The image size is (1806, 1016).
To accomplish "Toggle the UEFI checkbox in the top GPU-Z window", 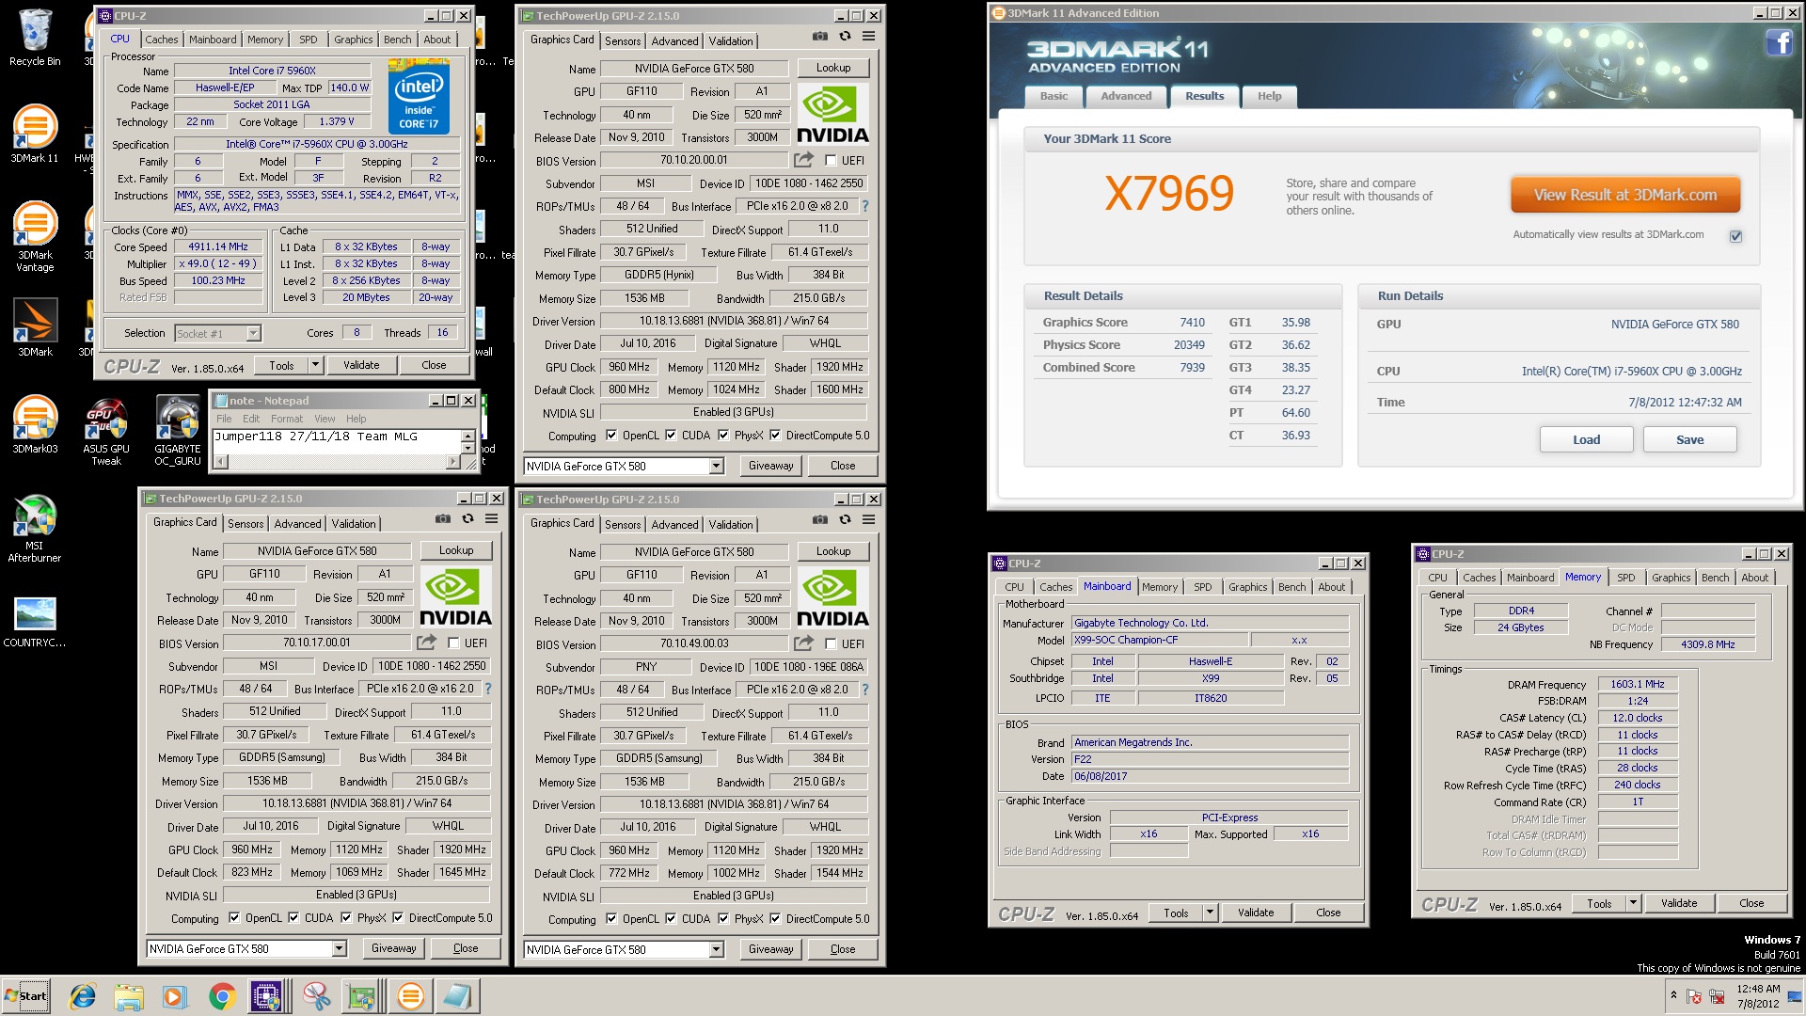I will [831, 161].
